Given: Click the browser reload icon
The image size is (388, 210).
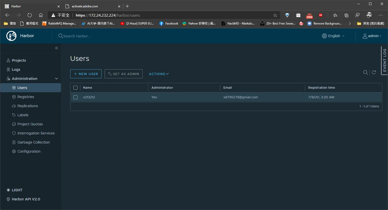Looking at the screenshot, I should coord(30,15).
